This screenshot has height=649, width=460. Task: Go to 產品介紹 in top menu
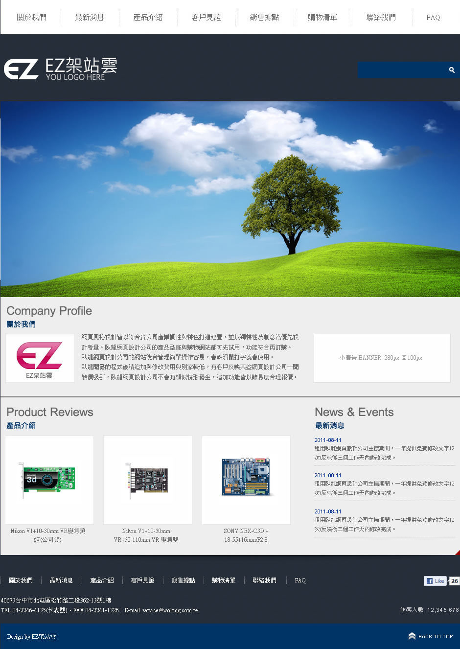click(148, 17)
